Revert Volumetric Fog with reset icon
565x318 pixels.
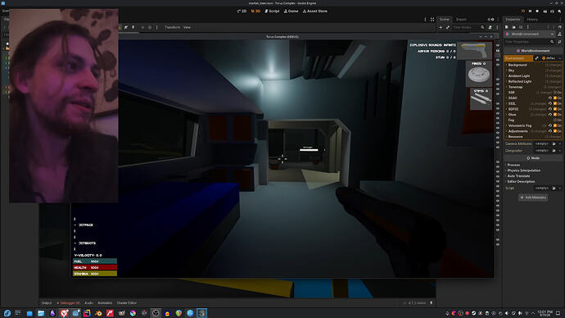pyautogui.click(x=550, y=125)
